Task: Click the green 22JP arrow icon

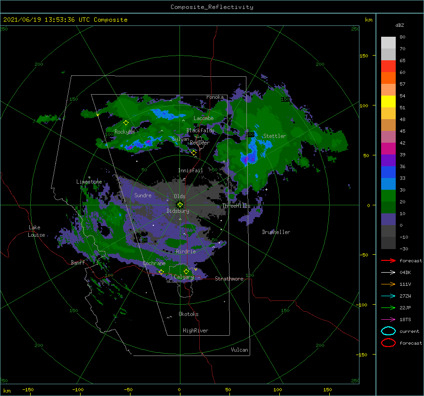Action: point(388,307)
